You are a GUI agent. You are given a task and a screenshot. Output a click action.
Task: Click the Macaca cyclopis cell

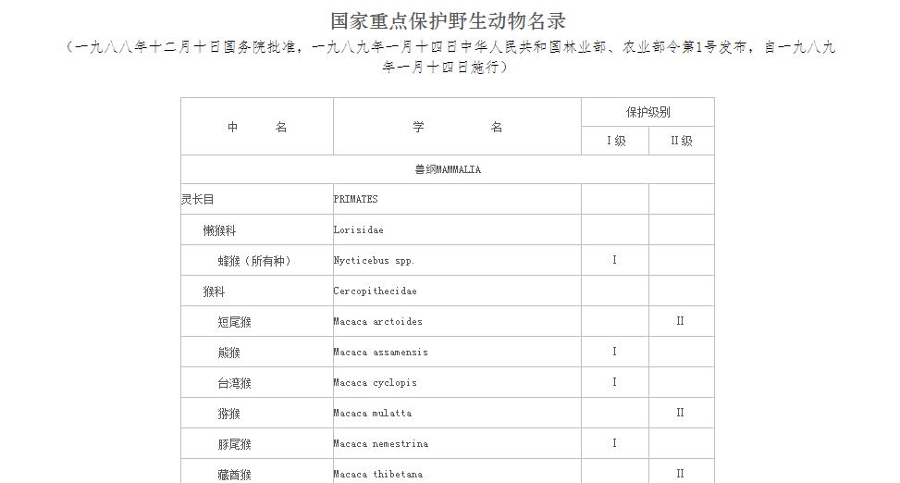(458, 382)
